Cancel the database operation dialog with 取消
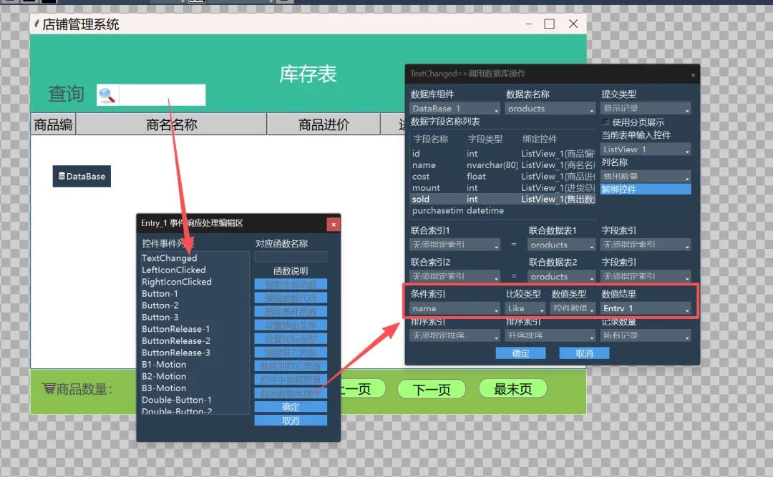Viewport: 773px width, 477px height. [584, 353]
